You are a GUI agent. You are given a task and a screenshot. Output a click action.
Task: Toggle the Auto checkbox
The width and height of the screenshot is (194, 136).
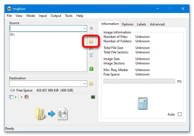tap(180, 114)
